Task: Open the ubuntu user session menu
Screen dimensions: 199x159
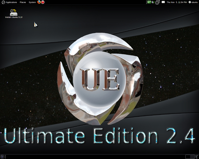Action: 193,2
